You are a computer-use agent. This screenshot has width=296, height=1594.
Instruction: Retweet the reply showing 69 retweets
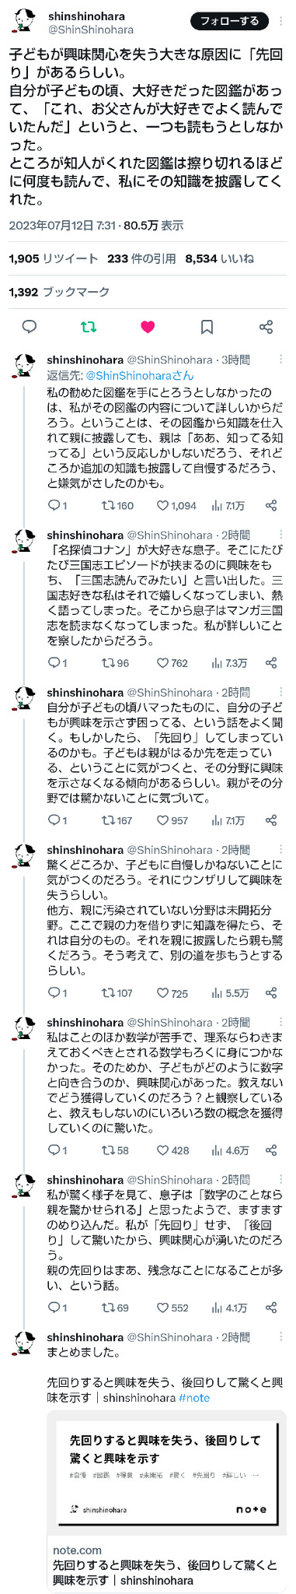pyautogui.click(x=115, y=1308)
